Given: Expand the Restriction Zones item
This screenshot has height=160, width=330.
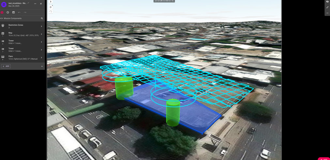Looking at the screenshot, I should [41, 26].
